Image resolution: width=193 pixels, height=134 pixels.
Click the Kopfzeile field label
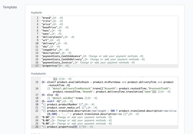(36, 13)
